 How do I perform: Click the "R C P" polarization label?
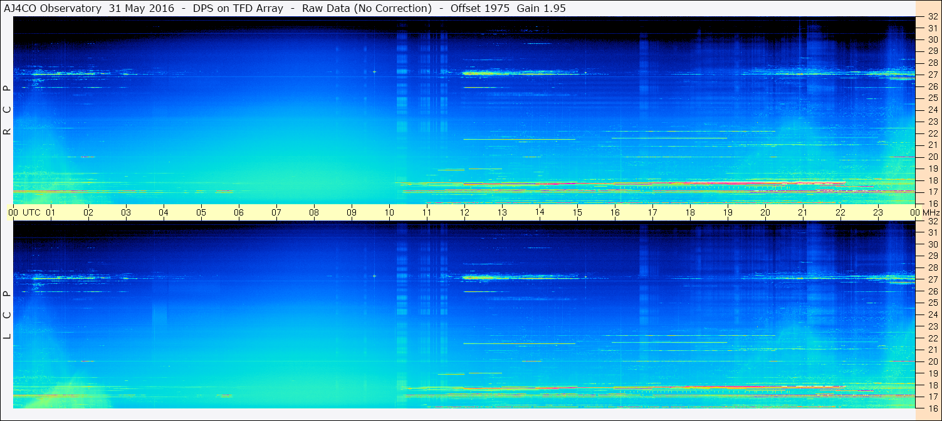(8, 111)
